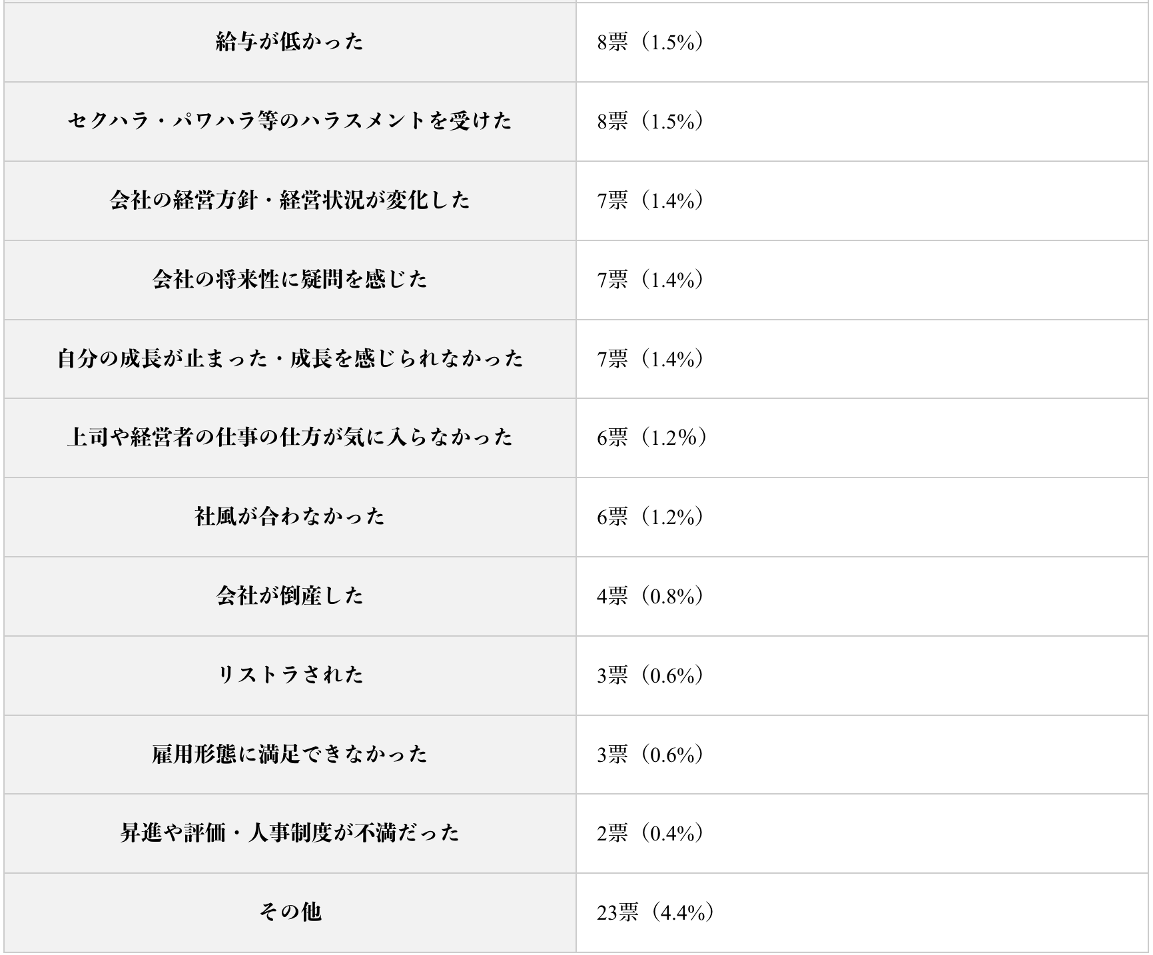Image resolution: width=1153 pixels, height=955 pixels.
Task: Select the vote count beside 社風が合わなかった
Action: (x=650, y=517)
